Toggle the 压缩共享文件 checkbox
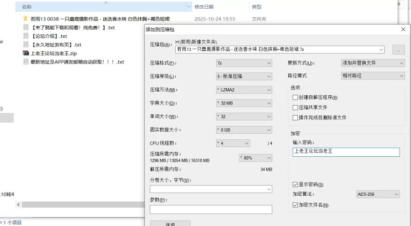 (x=295, y=108)
